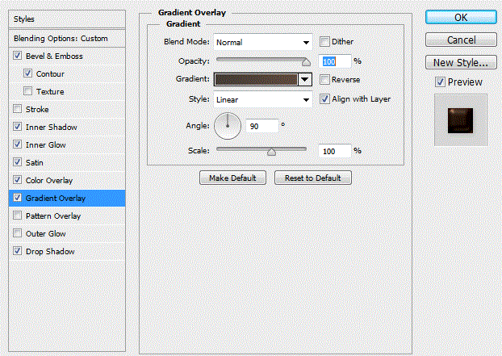This screenshot has height=356, width=502.
Task: Open the Style Linear dropdown
Action: pyautogui.click(x=263, y=99)
